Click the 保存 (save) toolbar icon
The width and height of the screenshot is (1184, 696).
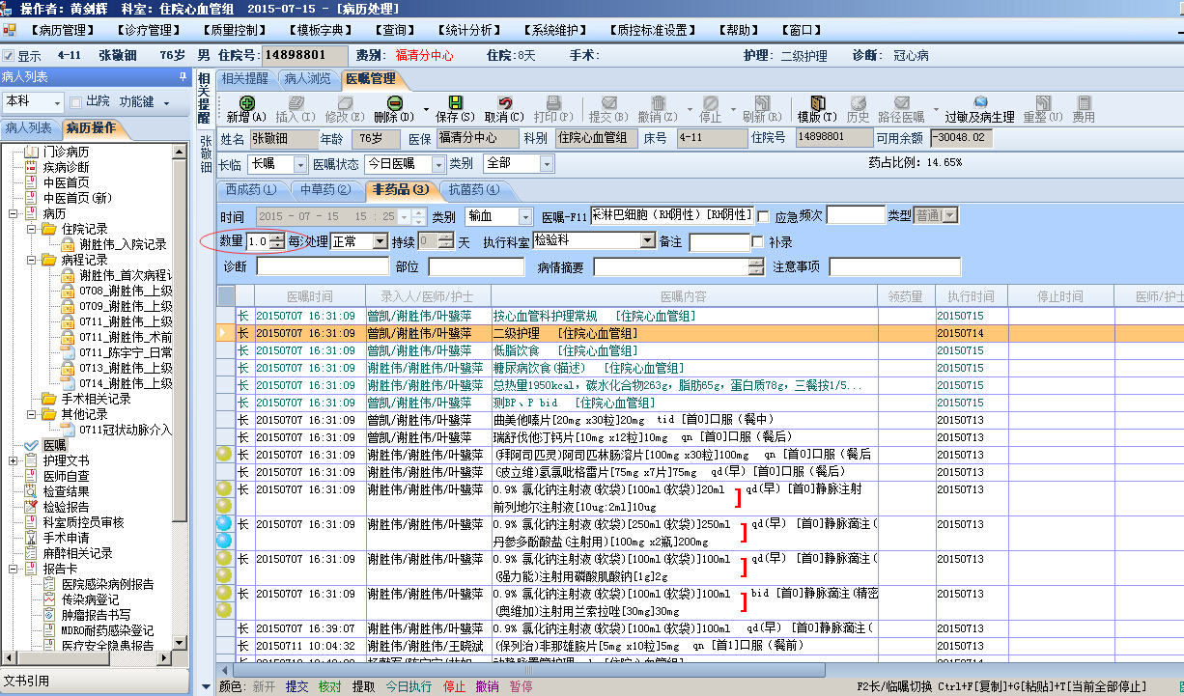pyautogui.click(x=454, y=102)
